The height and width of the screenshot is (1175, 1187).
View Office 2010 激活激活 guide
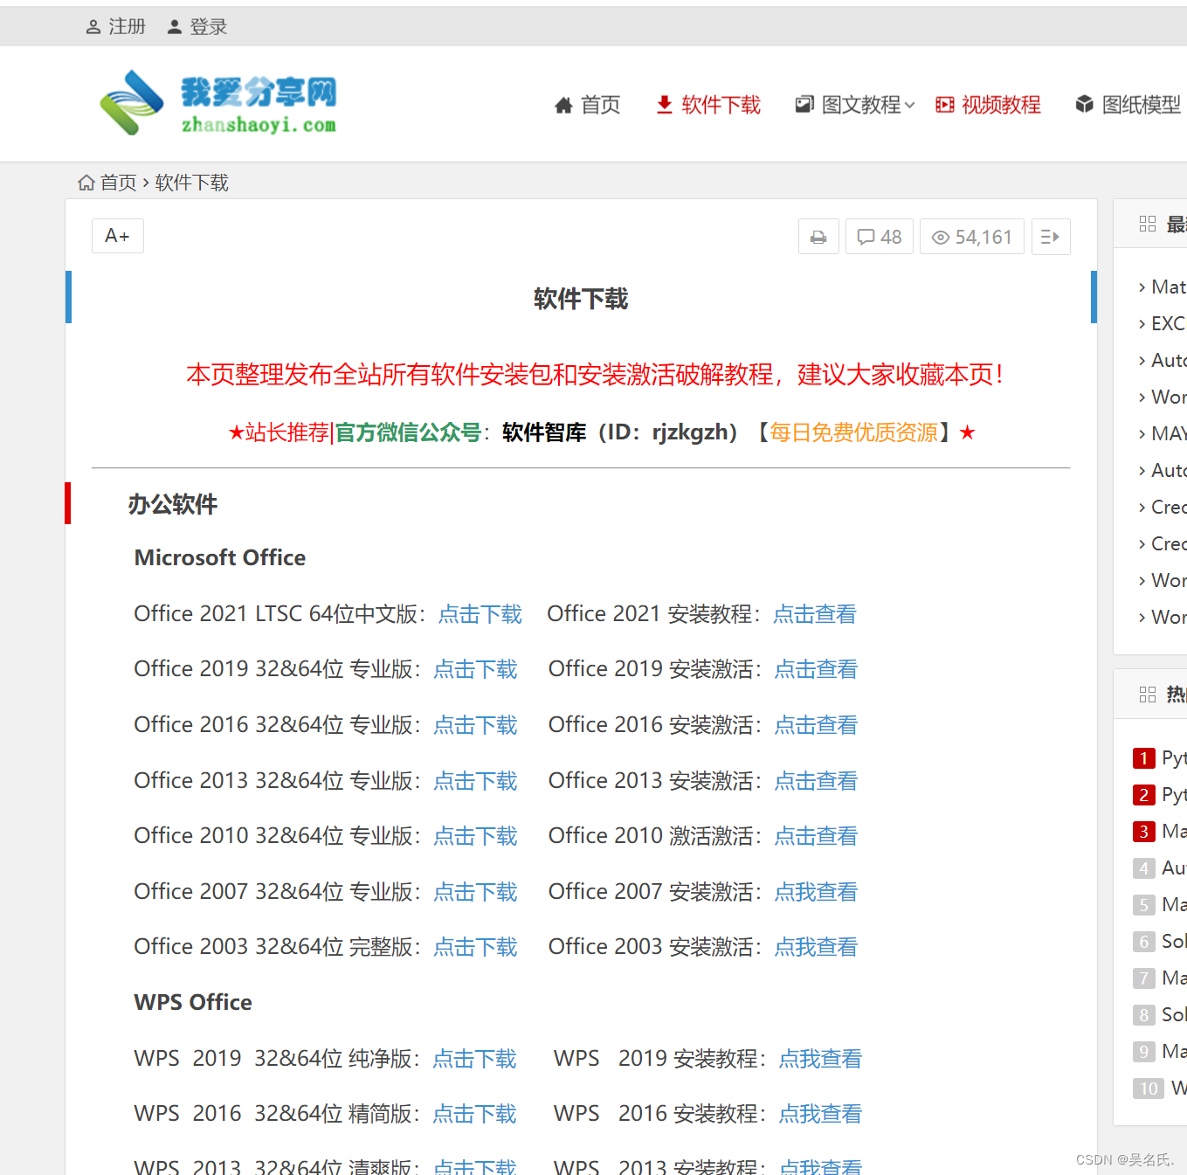coord(816,836)
